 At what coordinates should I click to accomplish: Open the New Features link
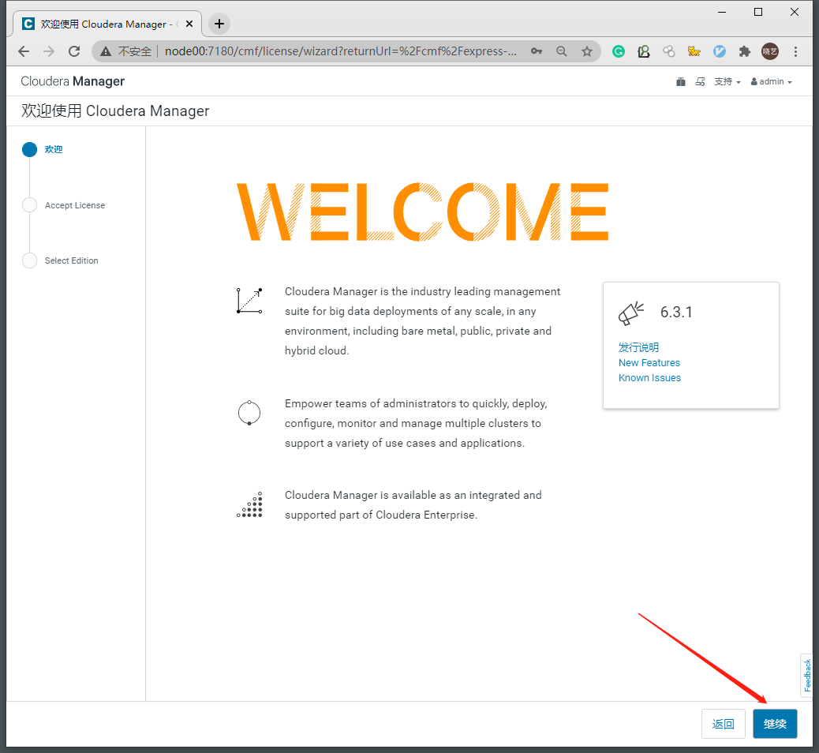pos(649,362)
